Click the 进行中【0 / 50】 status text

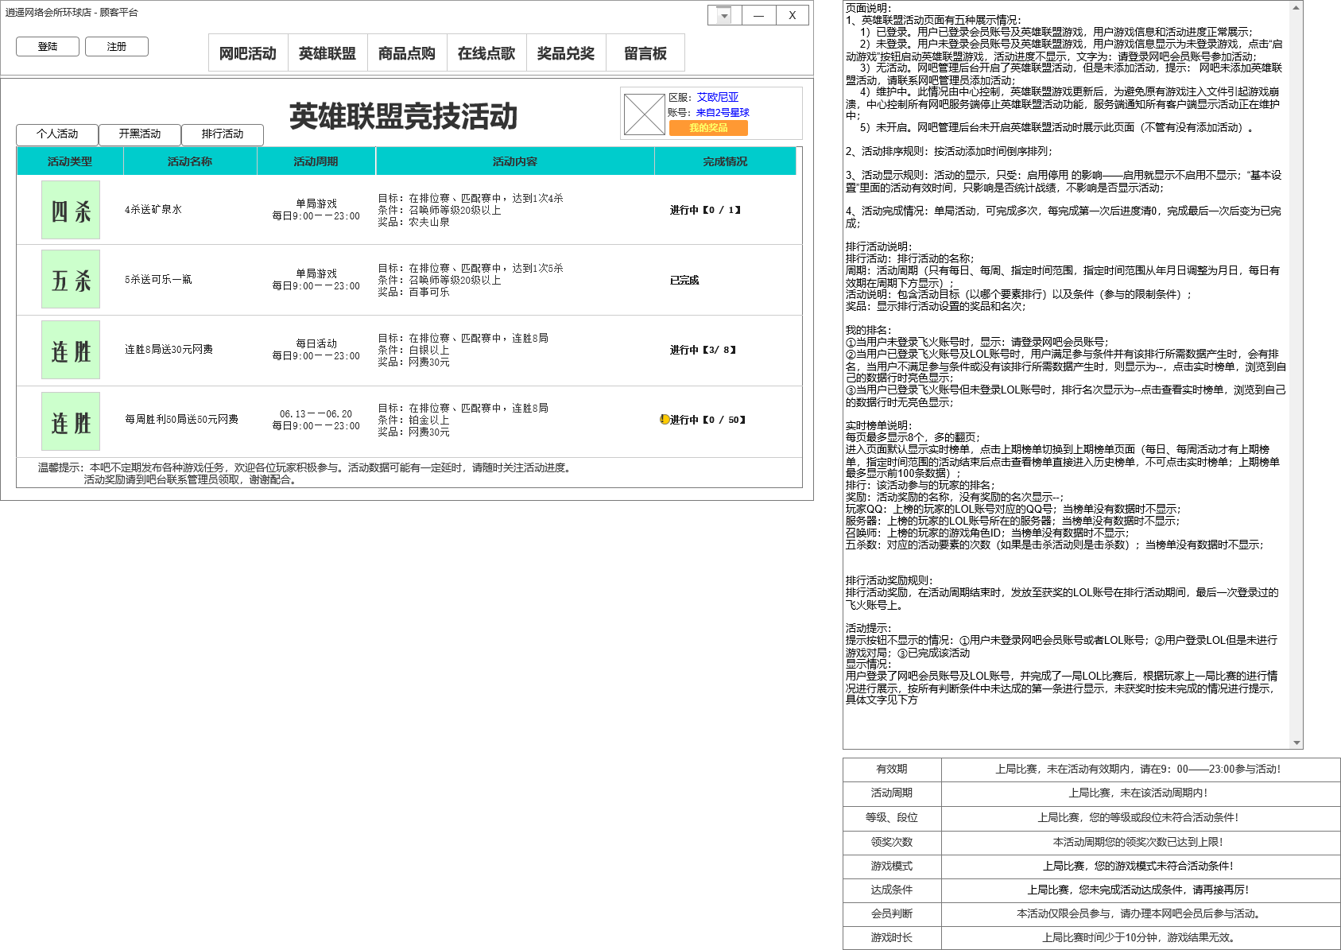(x=708, y=420)
